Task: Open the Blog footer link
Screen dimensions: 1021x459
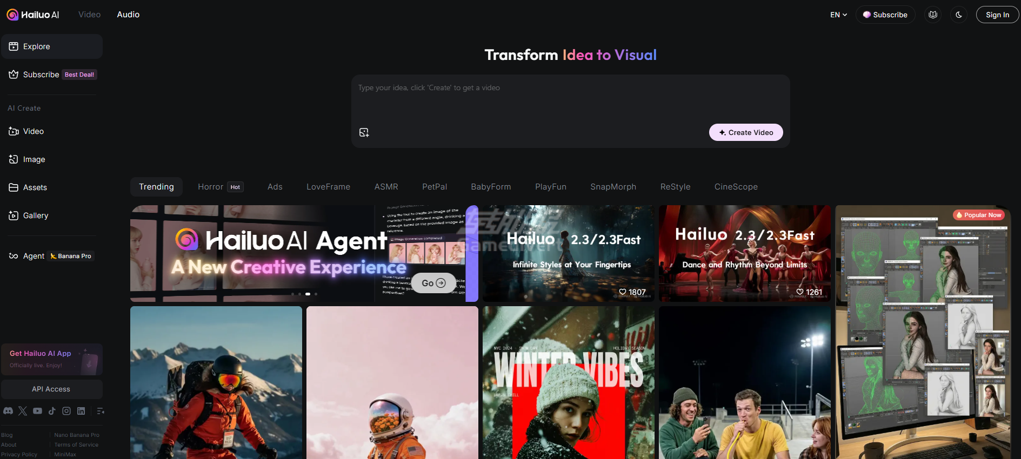Action: (x=7, y=435)
